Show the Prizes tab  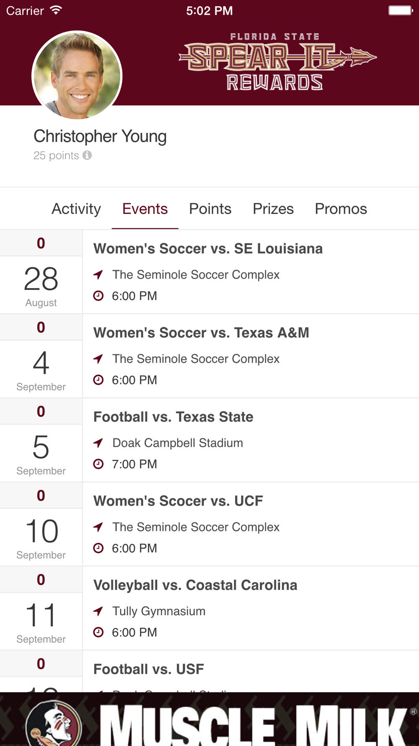(273, 209)
